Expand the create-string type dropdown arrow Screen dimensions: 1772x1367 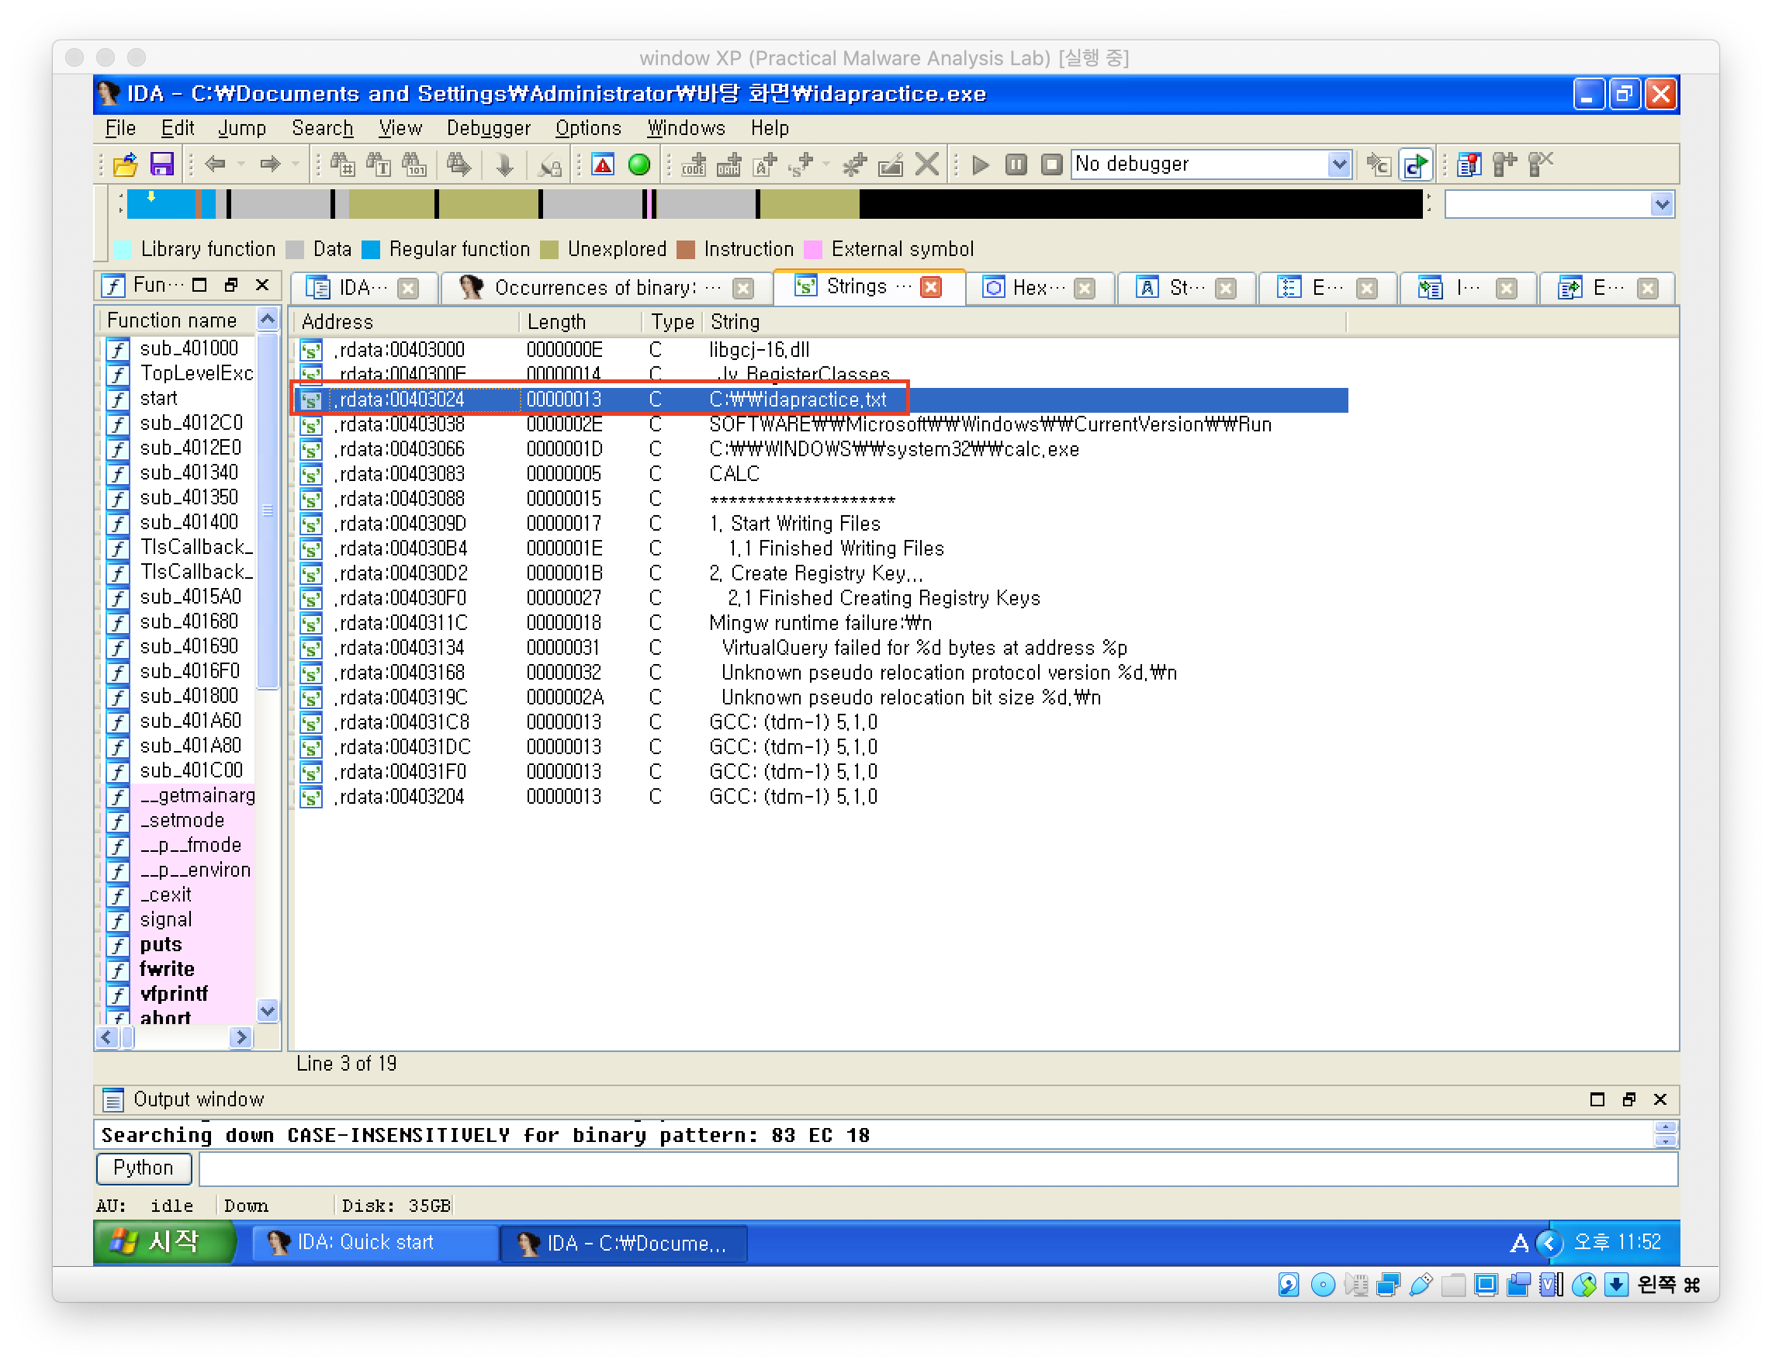click(x=826, y=164)
